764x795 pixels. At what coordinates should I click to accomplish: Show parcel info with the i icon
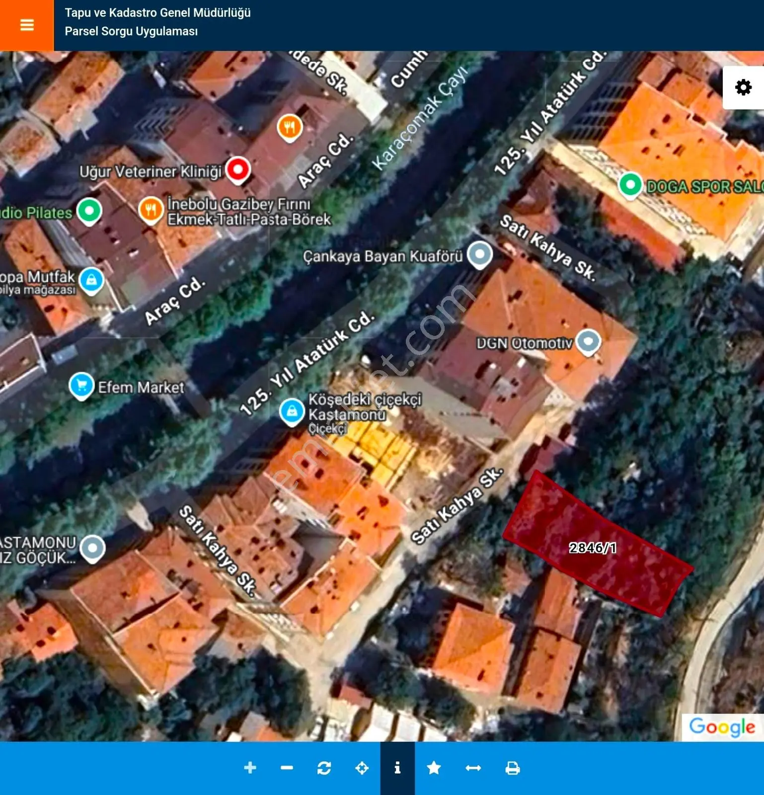pyautogui.click(x=397, y=768)
